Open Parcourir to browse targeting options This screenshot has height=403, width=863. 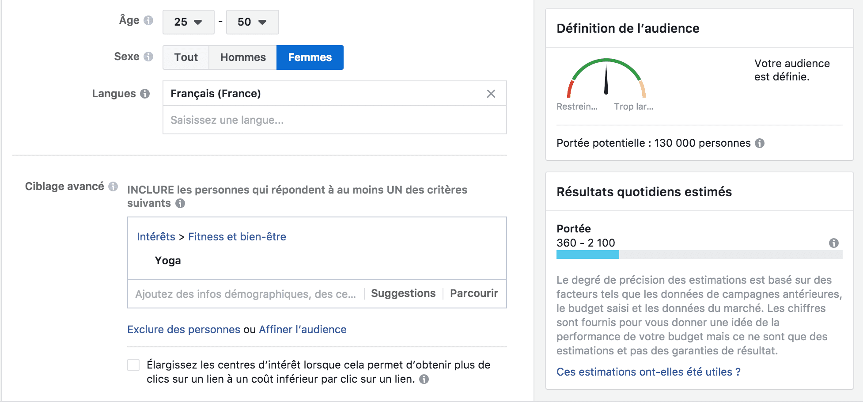point(474,293)
